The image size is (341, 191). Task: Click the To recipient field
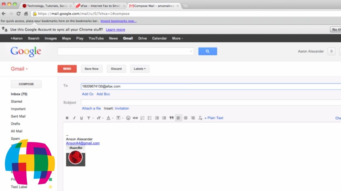point(211,86)
